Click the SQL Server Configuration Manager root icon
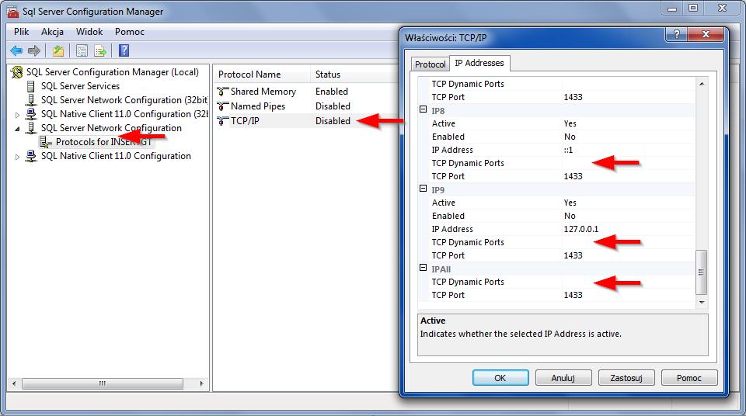The height and width of the screenshot is (416, 746). click(17, 72)
